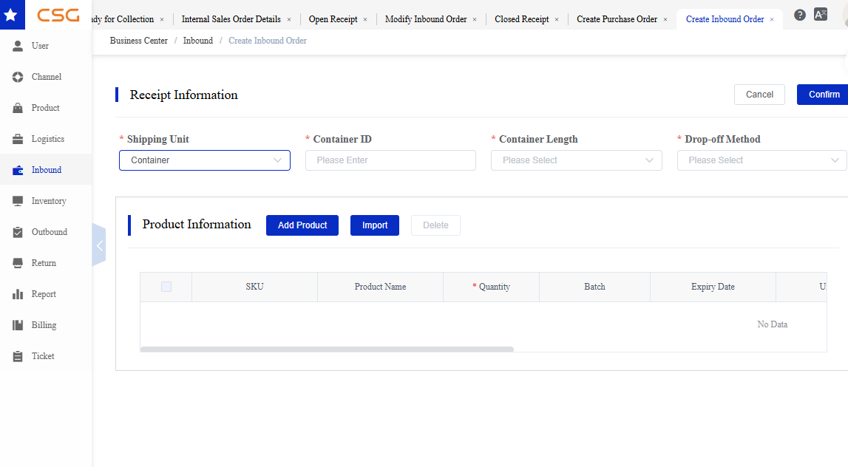
Task: Open the Outbound menu item
Action: pyautogui.click(x=46, y=233)
